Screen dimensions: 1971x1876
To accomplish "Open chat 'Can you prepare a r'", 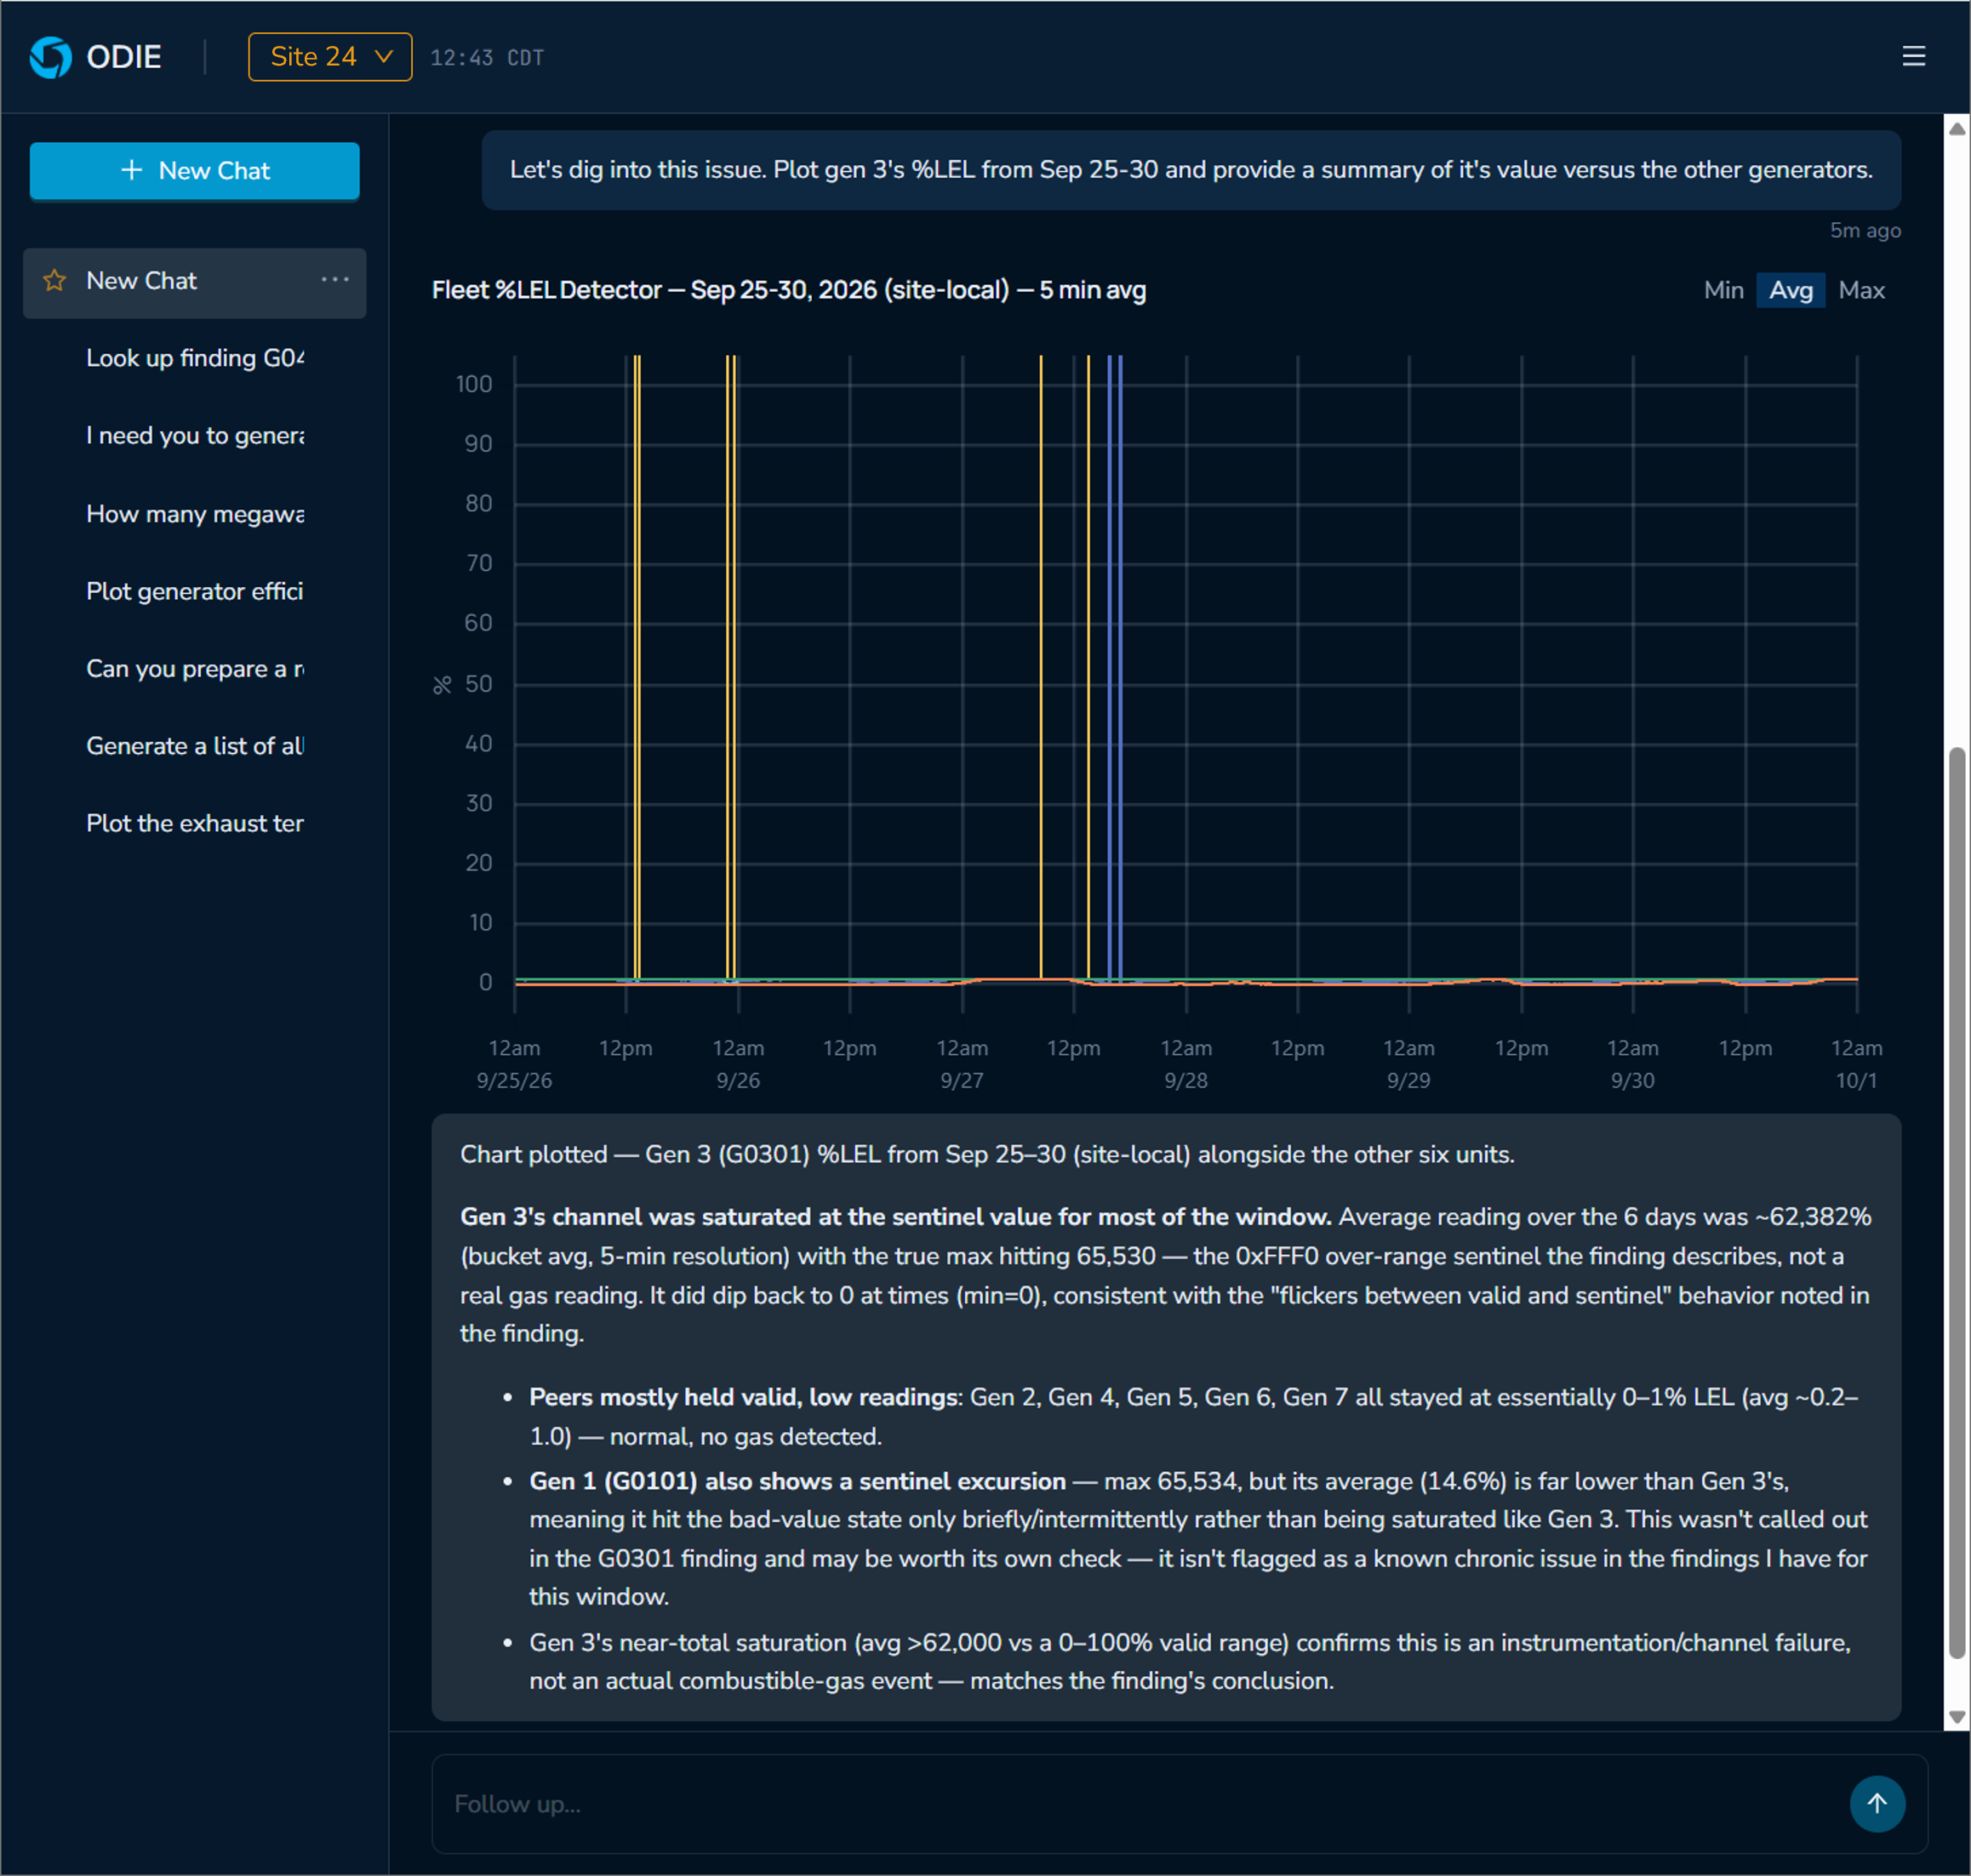I will point(195,669).
